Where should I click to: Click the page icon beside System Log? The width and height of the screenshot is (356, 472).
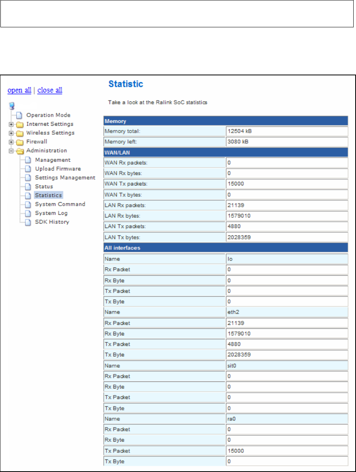point(28,214)
